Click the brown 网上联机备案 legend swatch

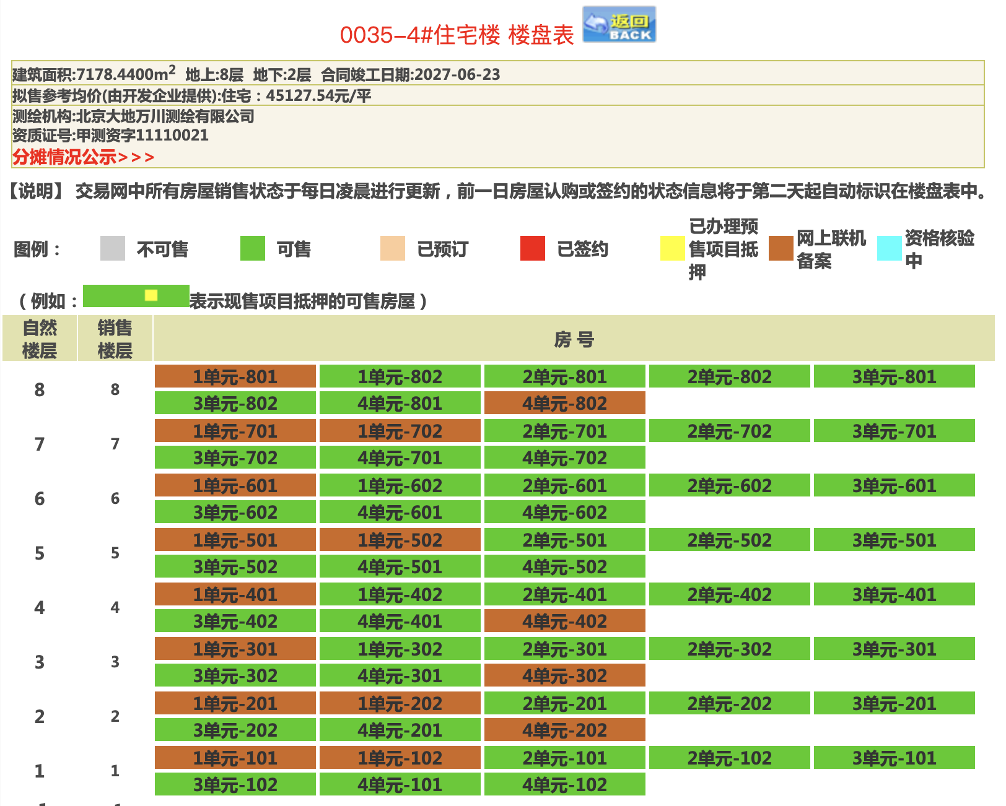point(781,248)
